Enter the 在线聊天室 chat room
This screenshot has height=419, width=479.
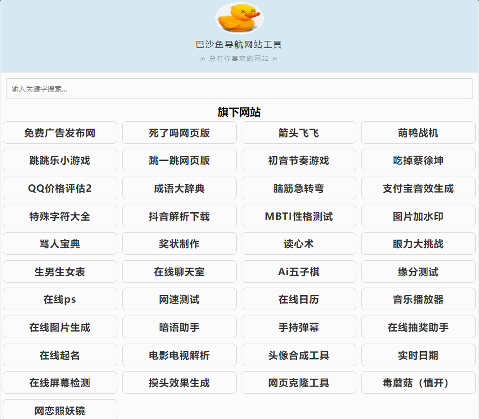click(x=179, y=272)
